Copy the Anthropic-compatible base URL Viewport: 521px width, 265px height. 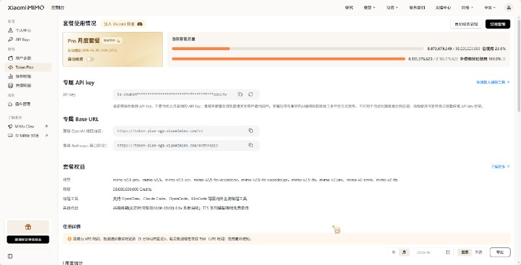(251, 145)
